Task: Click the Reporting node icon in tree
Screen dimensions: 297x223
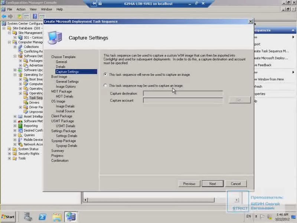Action: [20, 126]
